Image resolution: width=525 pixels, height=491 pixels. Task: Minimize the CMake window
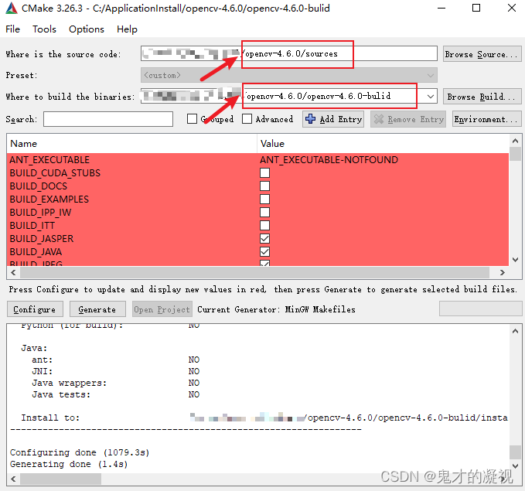coord(441,8)
